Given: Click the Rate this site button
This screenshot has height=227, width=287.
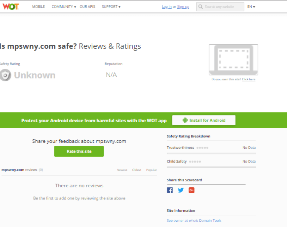Looking at the screenshot, I should (x=79, y=151).
